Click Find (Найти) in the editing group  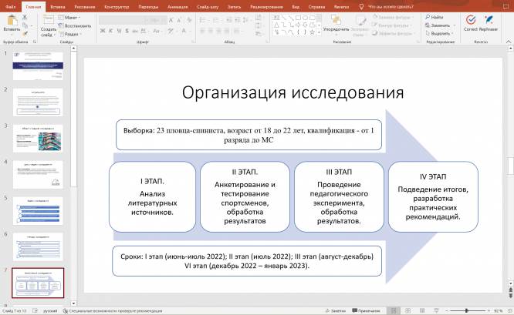[436, 16]
